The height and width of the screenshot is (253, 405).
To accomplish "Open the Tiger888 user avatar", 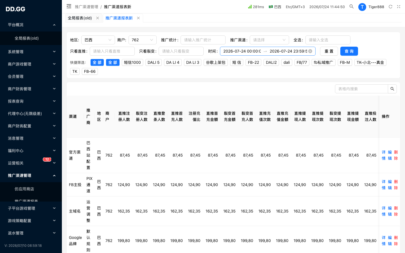I will coord(362,7).
